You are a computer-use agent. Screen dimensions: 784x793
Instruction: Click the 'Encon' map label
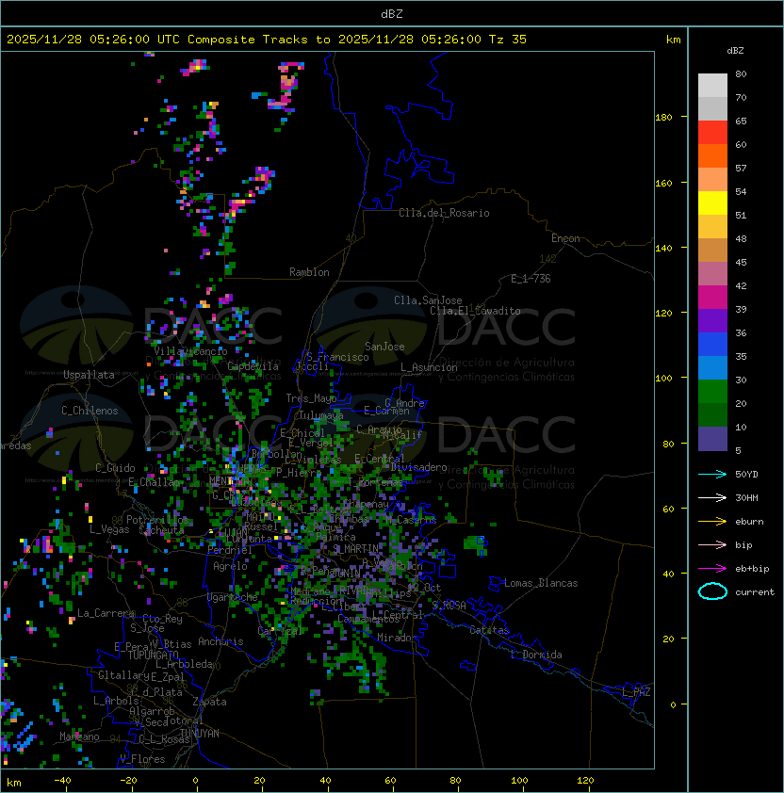[x=565, y=238]
